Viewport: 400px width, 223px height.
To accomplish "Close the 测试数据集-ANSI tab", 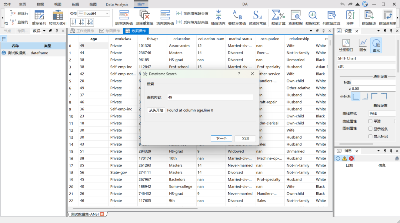I will tap(102, 214).
